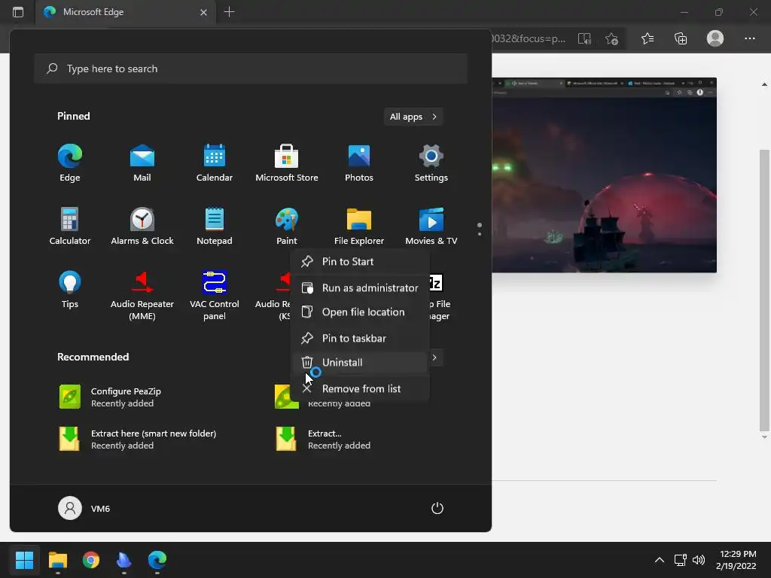The image size is (771, 578).
Task: Open Edge settings and more menu
Action: point(749,38)
